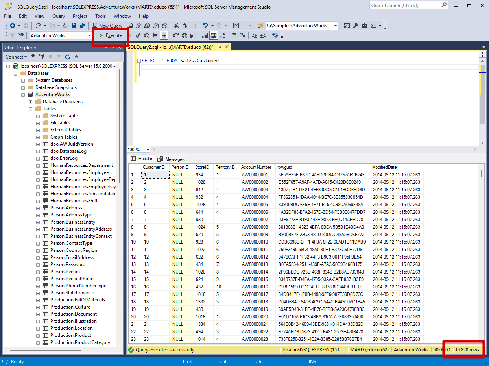Toggle Include Client Statistics
The height and width of the screenshot is (366, 489).
coord(193,35)
